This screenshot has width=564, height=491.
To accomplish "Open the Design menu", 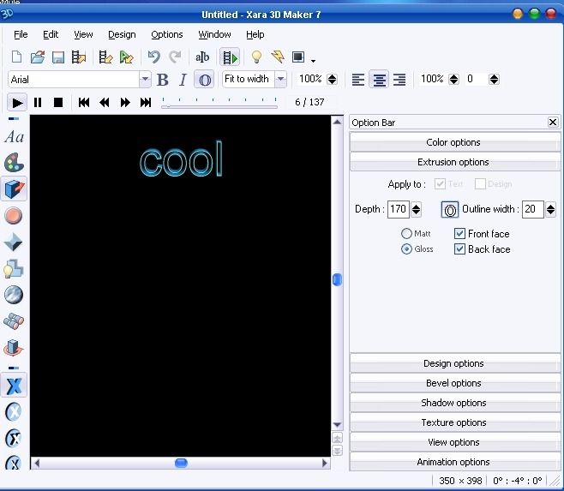I will click(122, 34).
